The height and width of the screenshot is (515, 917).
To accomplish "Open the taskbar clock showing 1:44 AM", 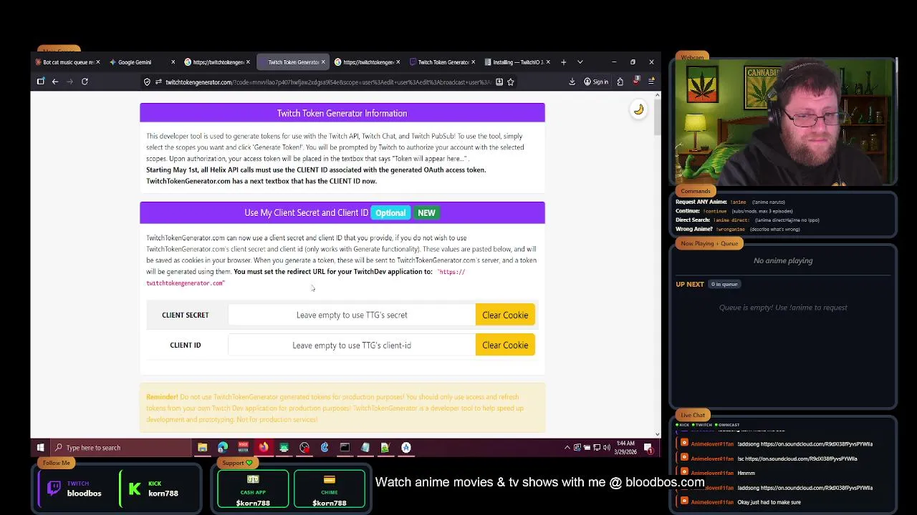I will point(625,448).
